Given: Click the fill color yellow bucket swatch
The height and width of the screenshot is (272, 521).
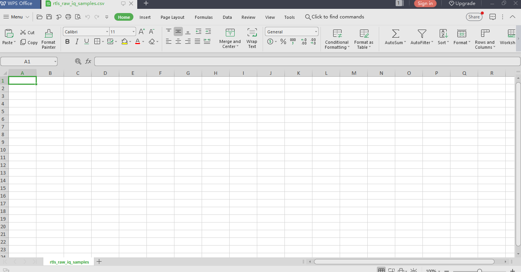Looking at the screenshot, I should pyautogui.click(x=124, y=41).
